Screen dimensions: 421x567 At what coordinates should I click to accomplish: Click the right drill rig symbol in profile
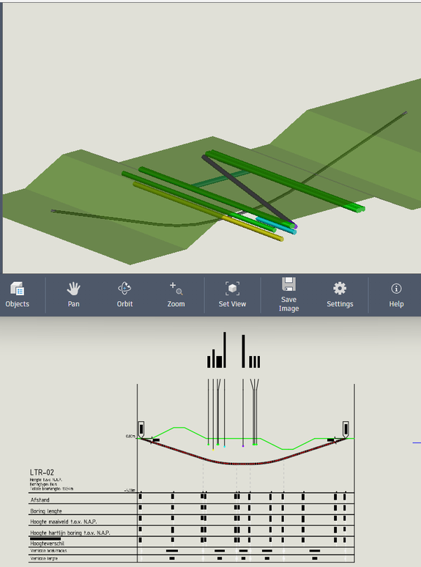(x=346, y=429)
